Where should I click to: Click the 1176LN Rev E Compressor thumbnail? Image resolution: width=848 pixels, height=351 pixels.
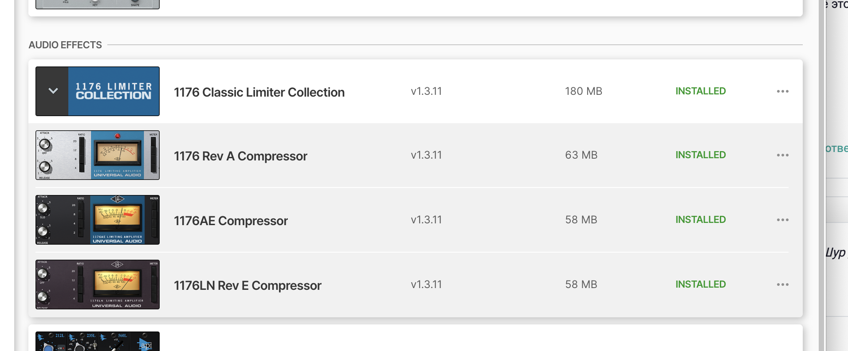click(x=98, y=285)
